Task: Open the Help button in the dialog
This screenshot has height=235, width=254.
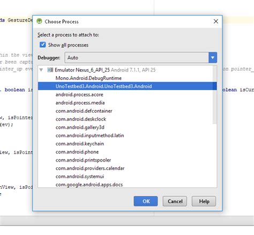Action: click(x=204, y=201)
